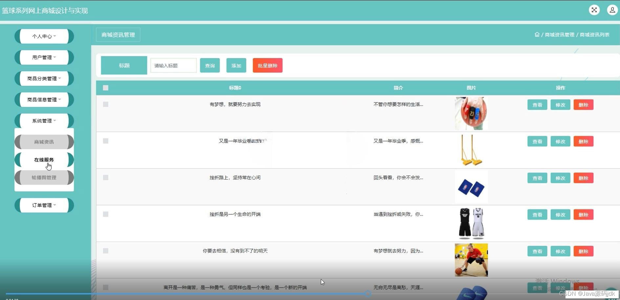Screen dimensions: 620x300
Task: Delete the '挫折是另一个生命的开端' entry
Action: (583, 215)
